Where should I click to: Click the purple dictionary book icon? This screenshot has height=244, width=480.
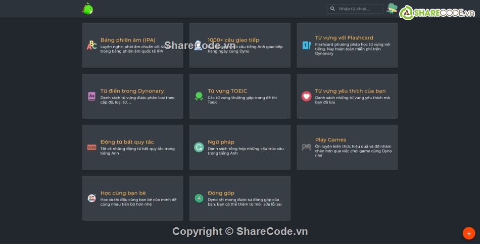[91, 96]
